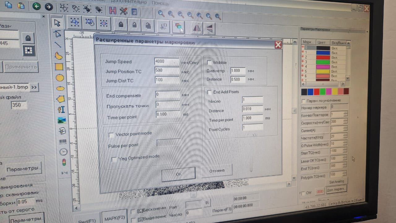396x223 pixels.
Task: Click the green back arrow icon
Action: click(x=37, y=6)
